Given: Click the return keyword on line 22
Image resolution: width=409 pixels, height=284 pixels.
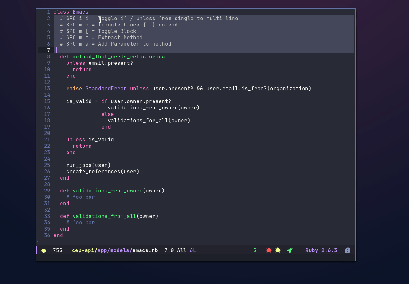Looking at the screenshot, I should click(82, 146).
